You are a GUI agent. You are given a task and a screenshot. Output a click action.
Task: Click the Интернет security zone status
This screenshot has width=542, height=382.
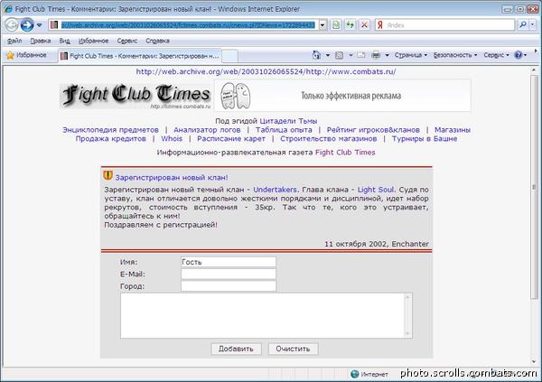click(x=369, y=374)
